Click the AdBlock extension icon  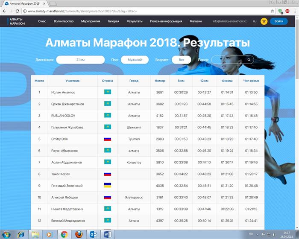click(x=287, y=11)
